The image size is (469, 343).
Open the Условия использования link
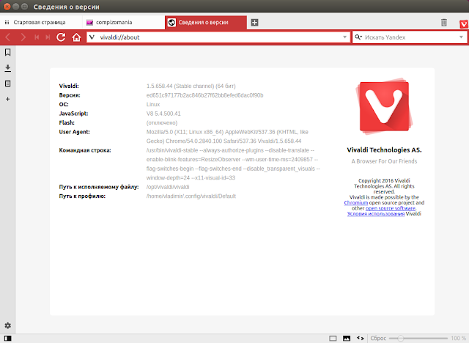pyautogui.click(x=376, y=214)
